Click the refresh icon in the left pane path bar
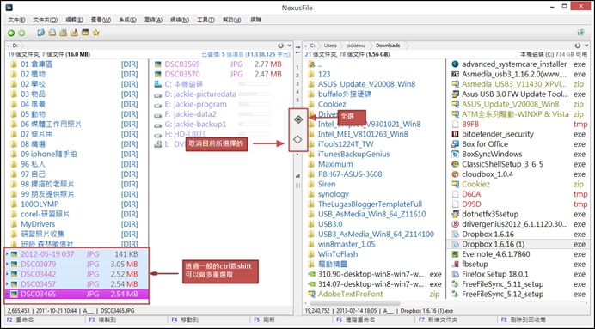This screenshot has width=595, height=329. (x=280, y=46)
